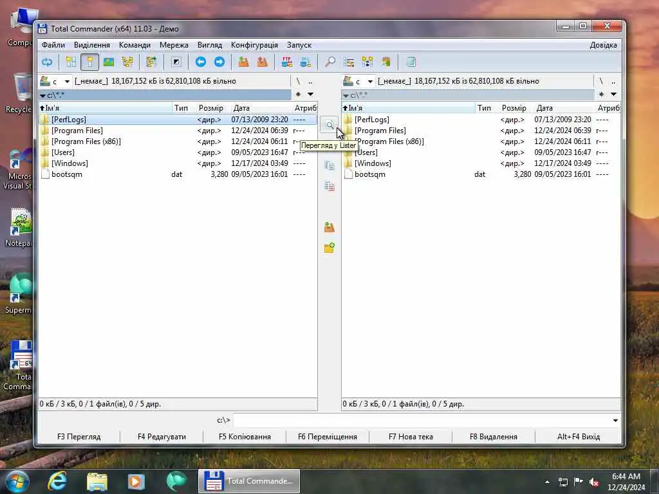Open the URL new FTP connection icon
659x494 pixels.
306,62
